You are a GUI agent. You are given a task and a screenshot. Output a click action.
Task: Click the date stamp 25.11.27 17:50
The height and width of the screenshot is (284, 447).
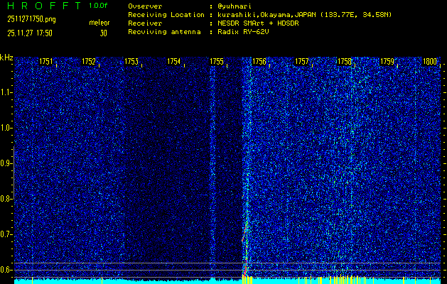(30, 33)
